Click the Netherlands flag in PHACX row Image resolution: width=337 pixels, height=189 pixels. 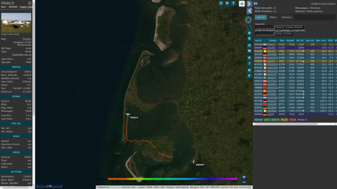pos(265,45)
